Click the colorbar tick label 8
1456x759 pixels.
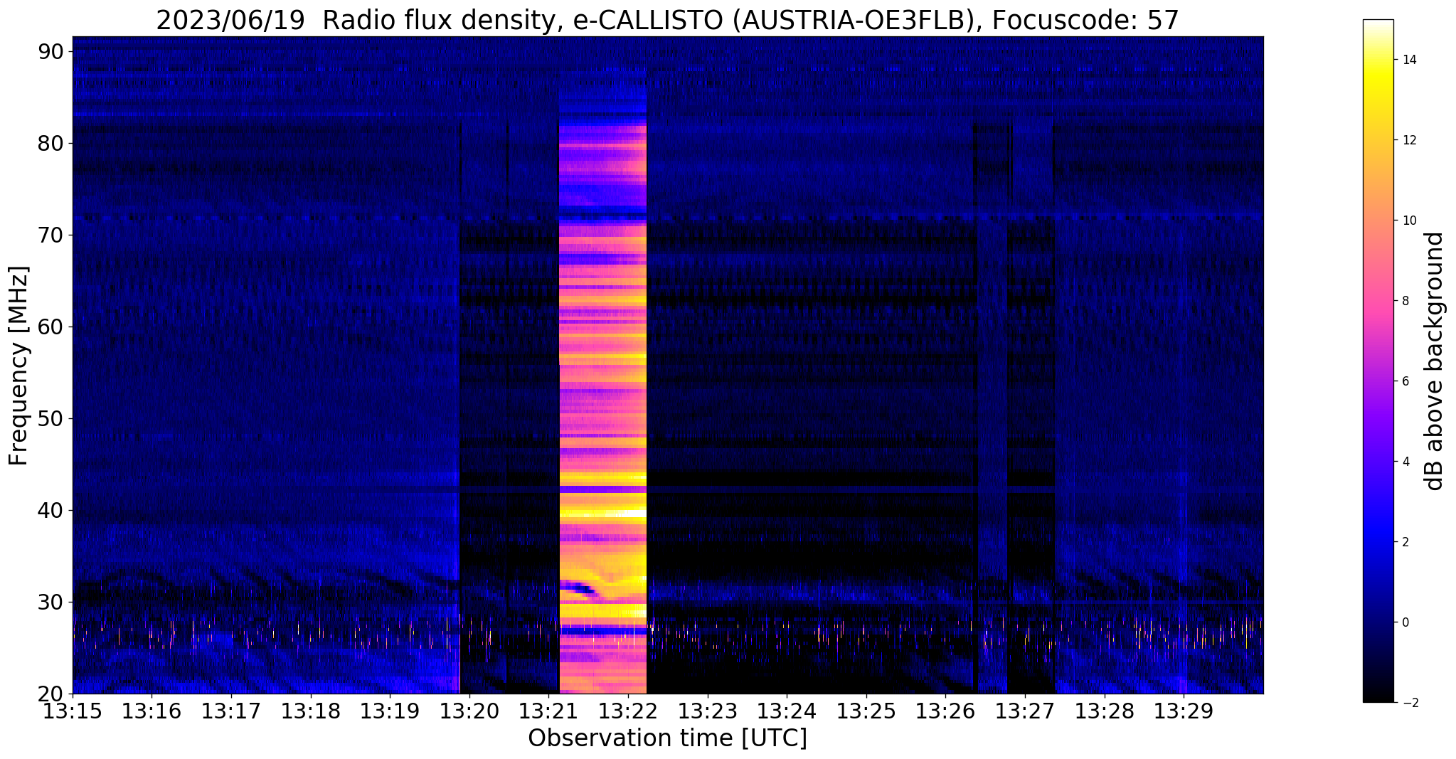click(1405, 301)
